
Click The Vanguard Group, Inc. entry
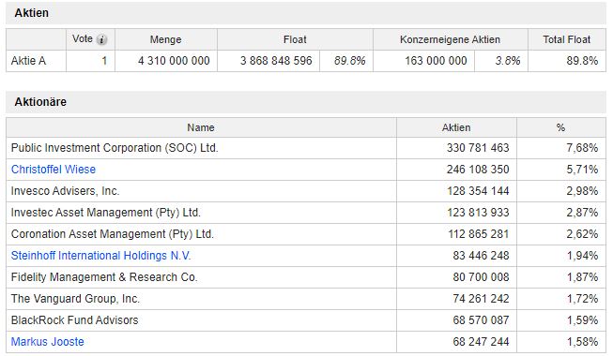tap(75, 299)
